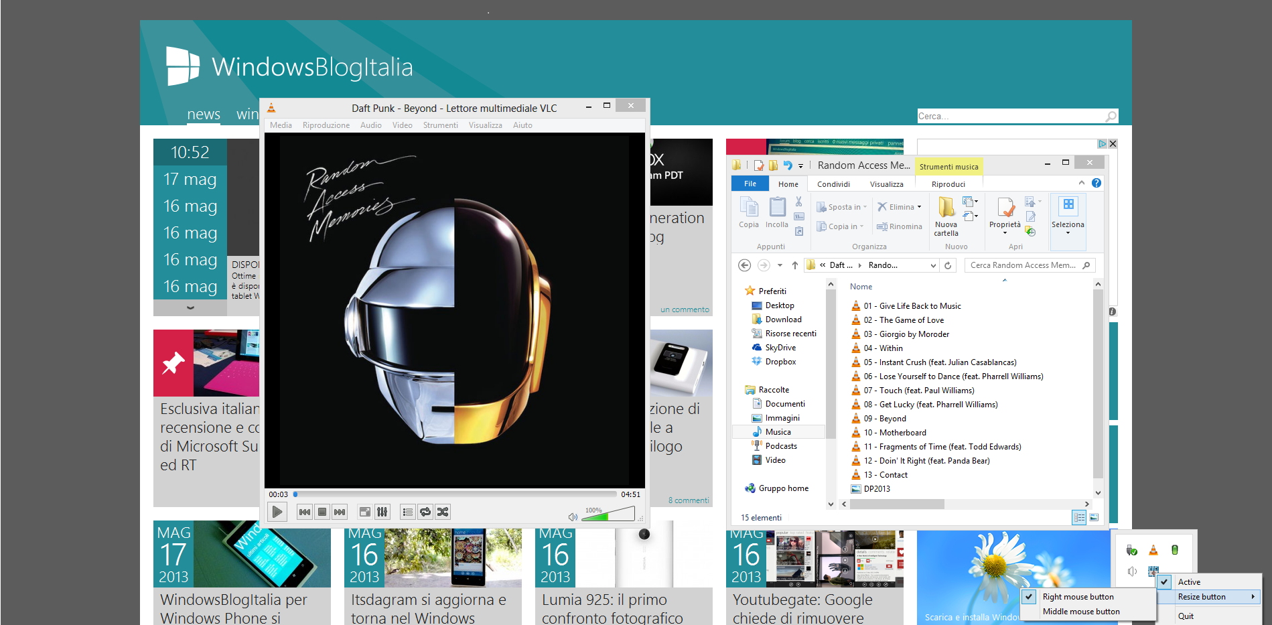Start playback with VLC play button

[277, 512]
